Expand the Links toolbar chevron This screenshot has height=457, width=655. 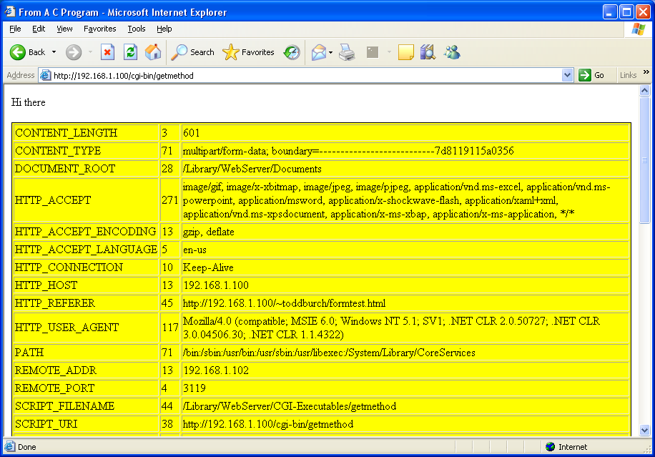coord(646,72)
